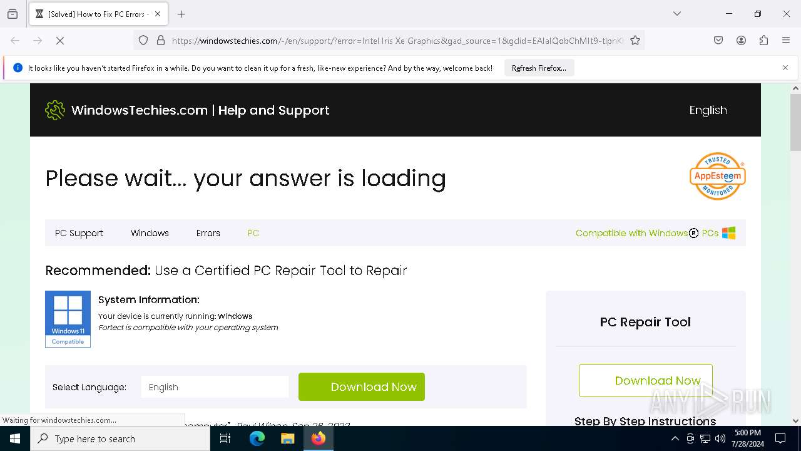
Task: Click the WindowsTechies gear logo icon
Action: pyautogui.click(x=55, y=110)
